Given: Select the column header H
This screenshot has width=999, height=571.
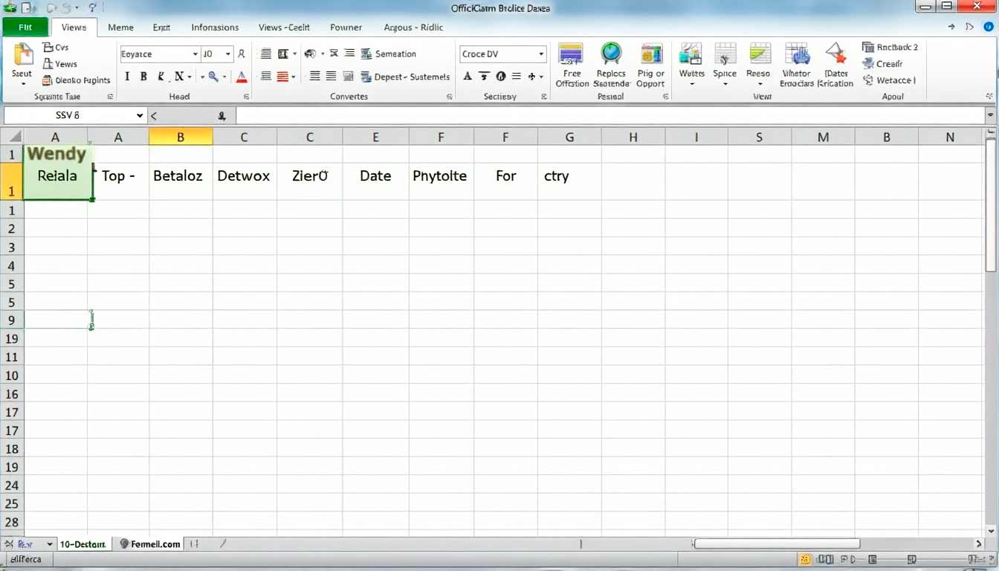Looking at the screenshot, I should pyautogui.click(x=633, y=137).
